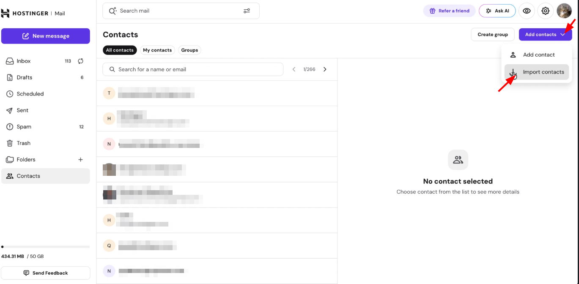Screen dimensions: 579x284
Task: Add a new folder with plus icon
Action: pos(81,160)
